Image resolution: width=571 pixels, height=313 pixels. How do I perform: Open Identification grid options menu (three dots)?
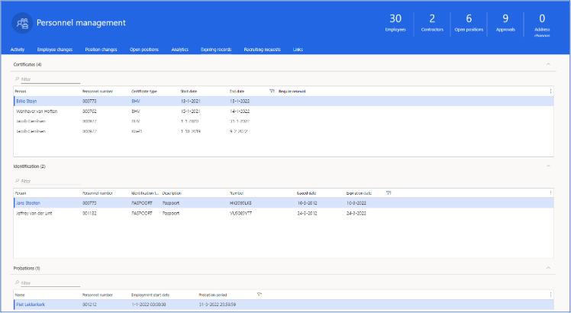[x=550, y=192]
